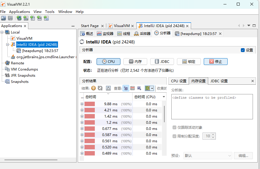Close the Start Page tab
This screenshot has width=260, height=169.
pyautogui.click(x=102, y=26)
